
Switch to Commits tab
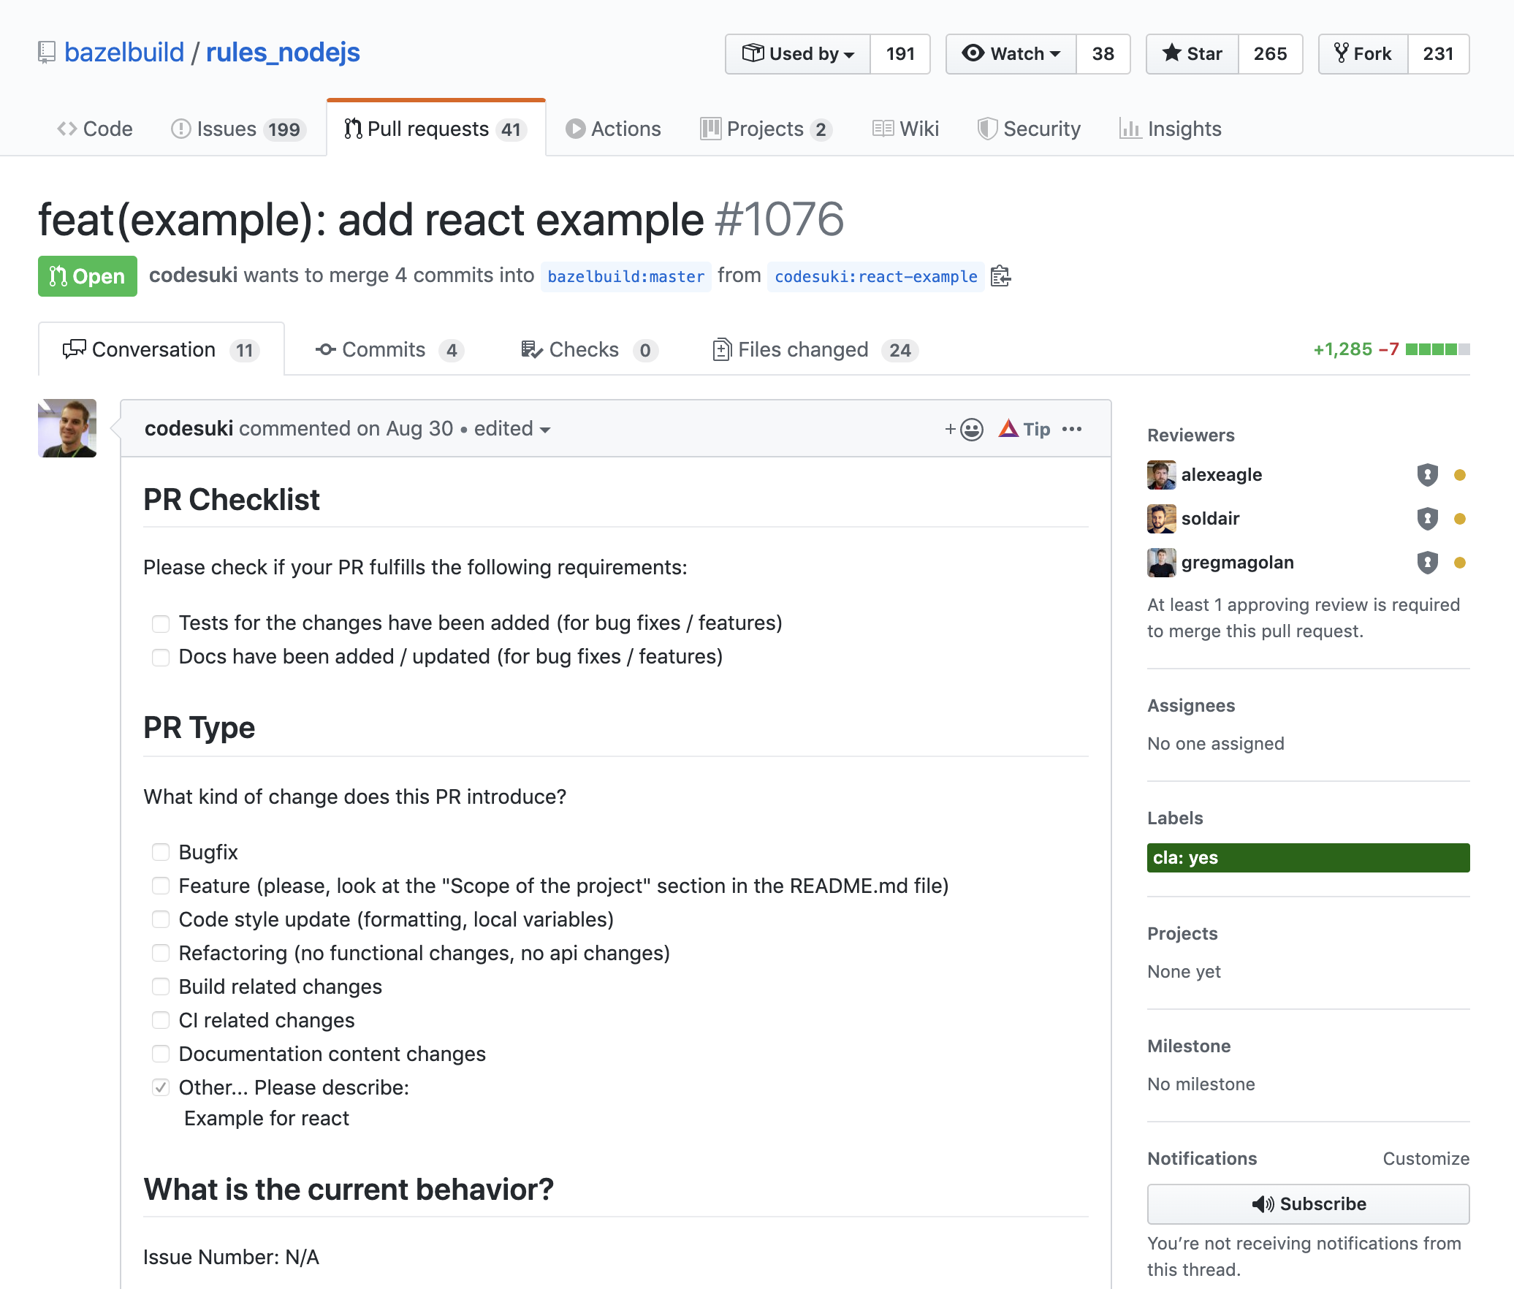389,350
